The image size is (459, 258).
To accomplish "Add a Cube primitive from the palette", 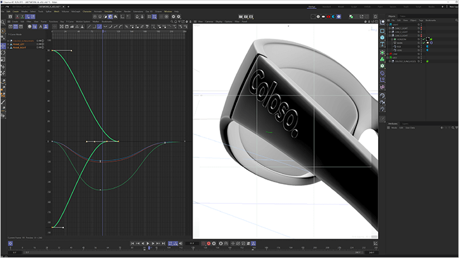I will [x=382, y=38].
